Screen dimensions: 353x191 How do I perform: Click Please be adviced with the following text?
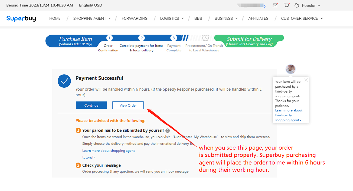tap(110, 121)
